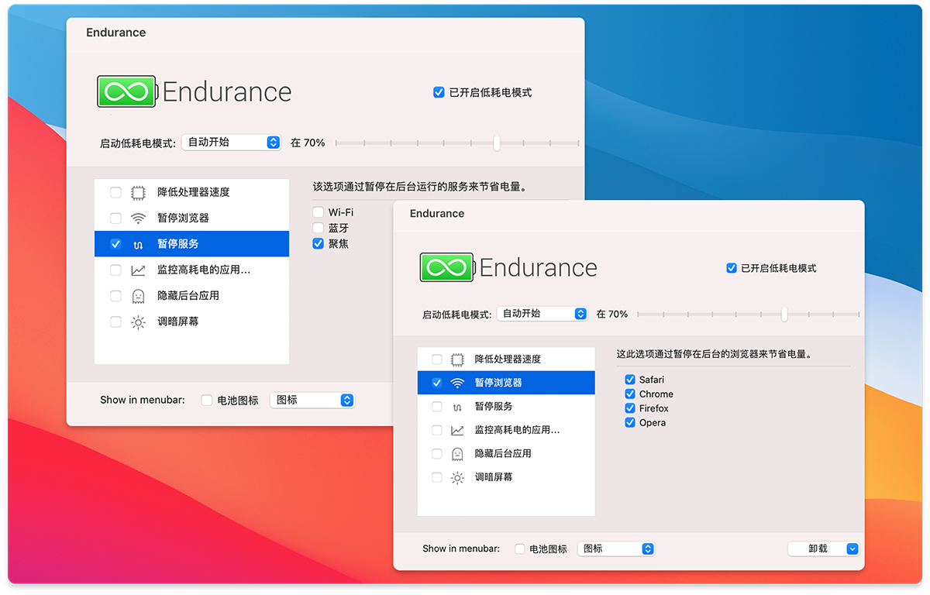
Task: Click the Endurance logo in the back window
Action: (126, 91)
